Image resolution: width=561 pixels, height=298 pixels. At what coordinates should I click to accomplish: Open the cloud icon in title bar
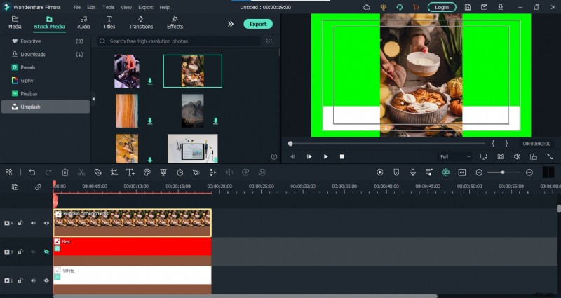(x=367, y=7)
